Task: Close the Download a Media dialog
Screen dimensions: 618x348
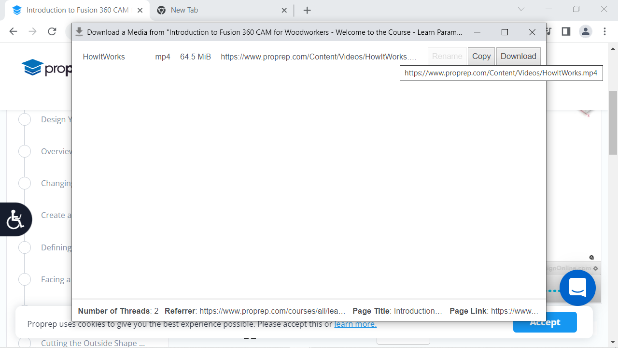Action: tap(532, 32)
